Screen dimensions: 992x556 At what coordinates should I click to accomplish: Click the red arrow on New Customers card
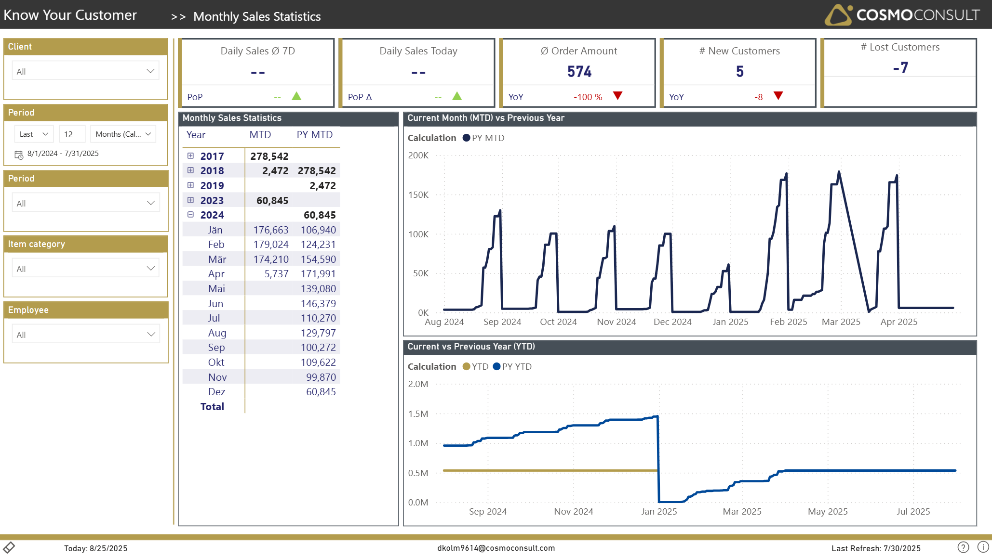[x=778, y=96]
